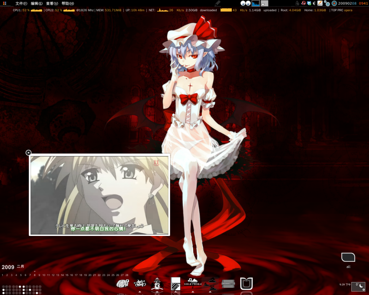Select day 14 in the calendar strip
369x295 pixels.
click(x=62, y=275)
